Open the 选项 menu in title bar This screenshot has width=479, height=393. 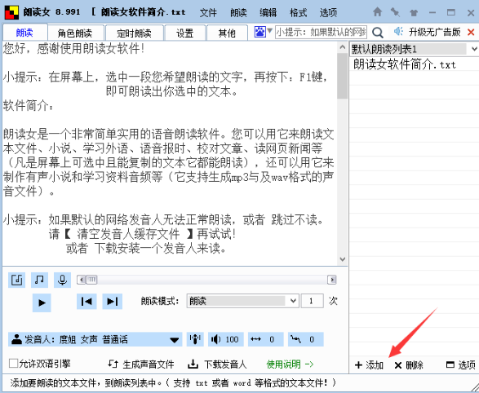328,13
